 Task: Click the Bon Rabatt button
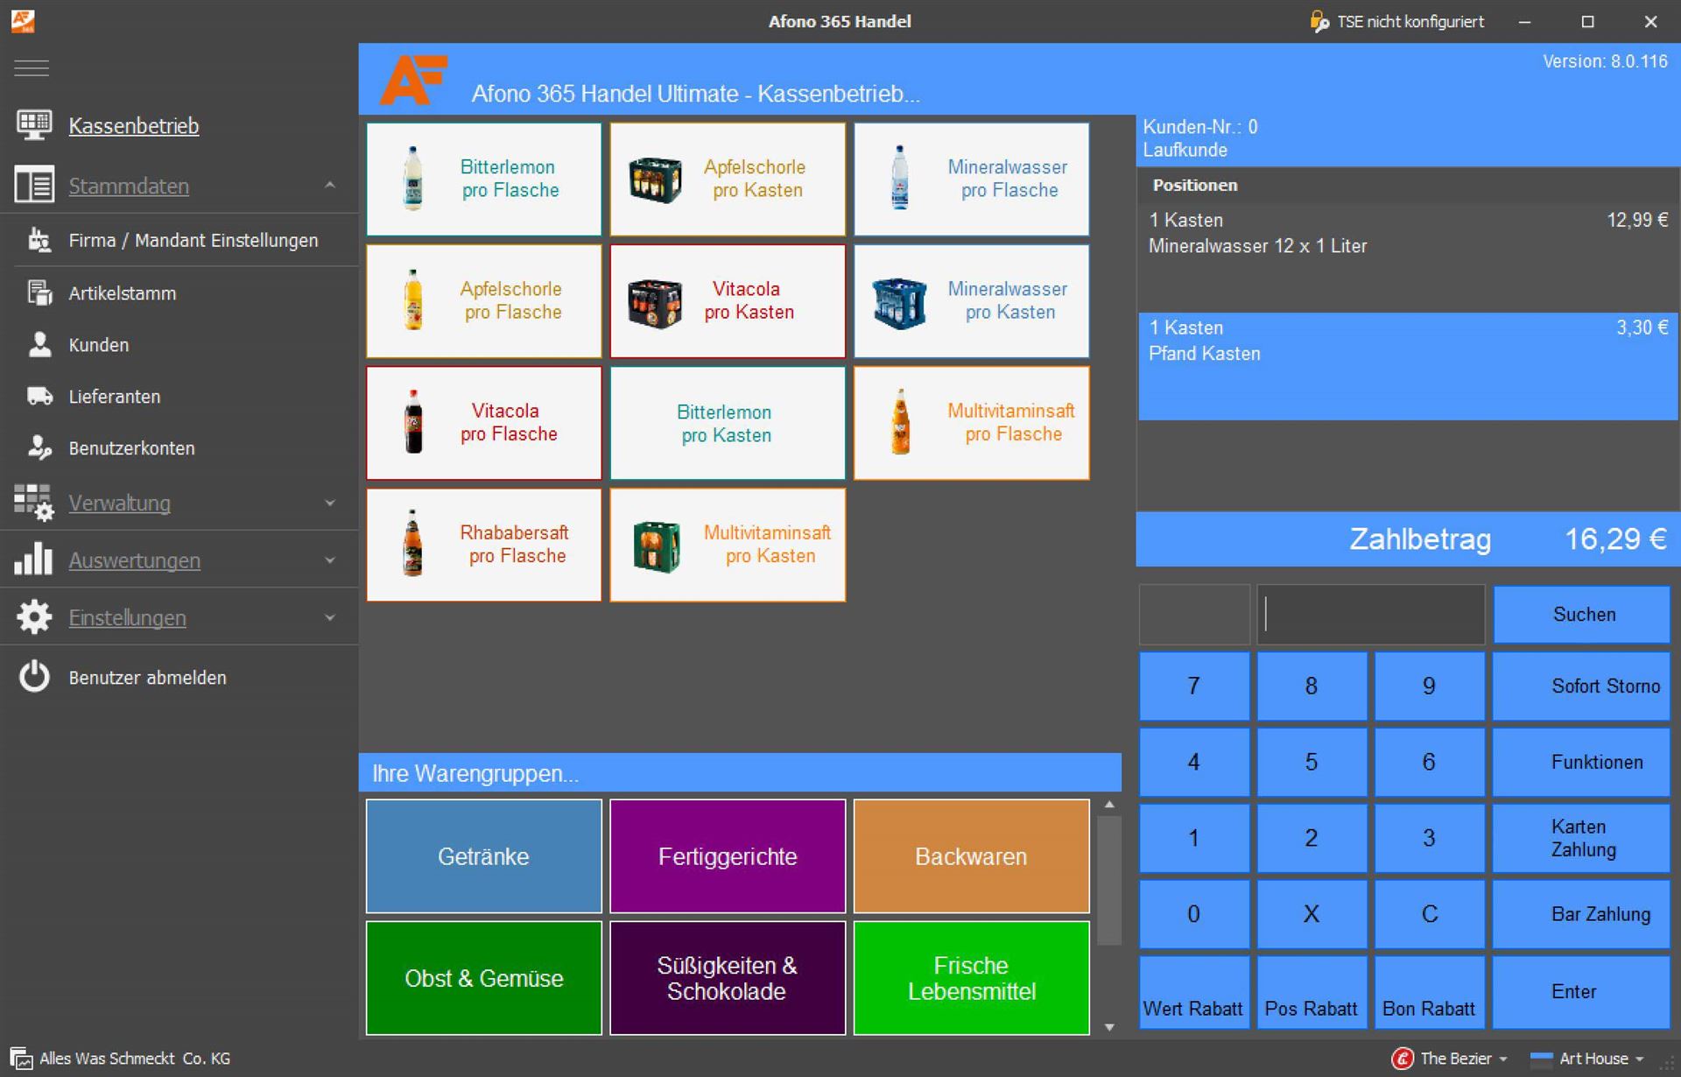[1429, 992]
